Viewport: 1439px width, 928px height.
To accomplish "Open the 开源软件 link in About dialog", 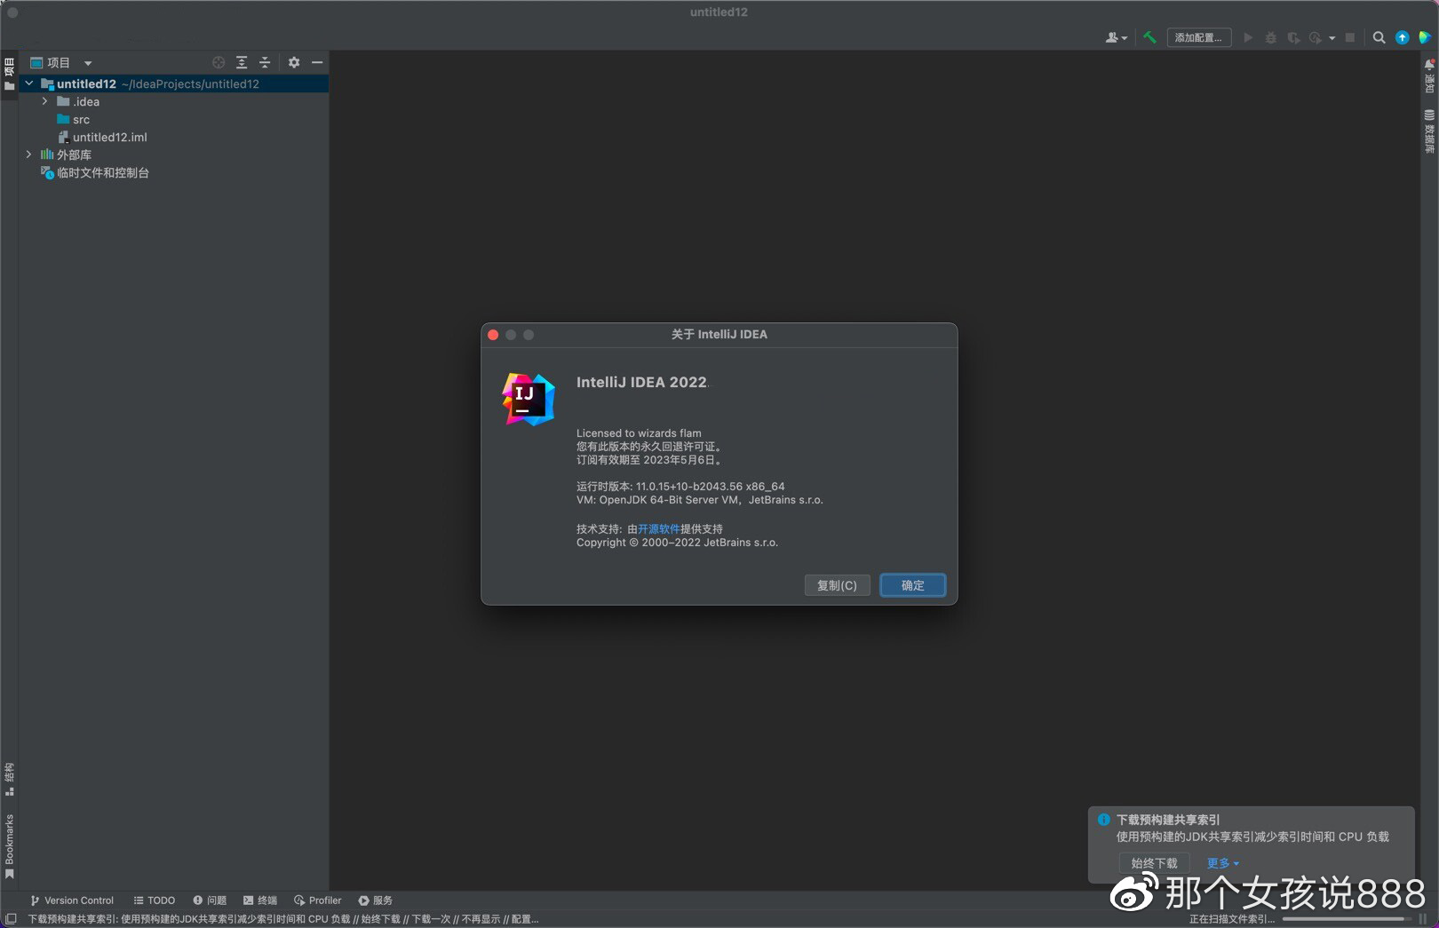I will tap(658, 528).
